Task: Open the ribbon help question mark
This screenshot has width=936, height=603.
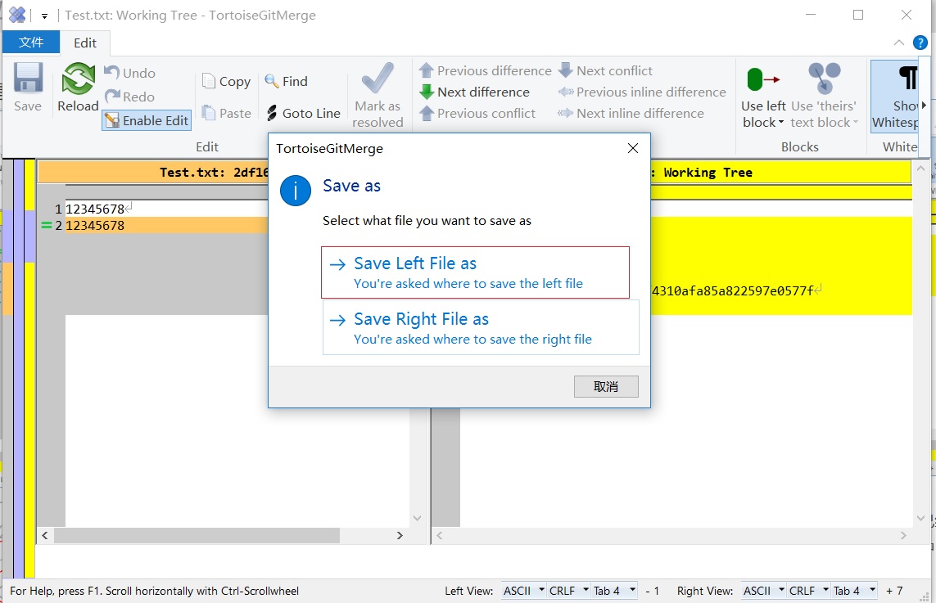Action: coord(920,43)
